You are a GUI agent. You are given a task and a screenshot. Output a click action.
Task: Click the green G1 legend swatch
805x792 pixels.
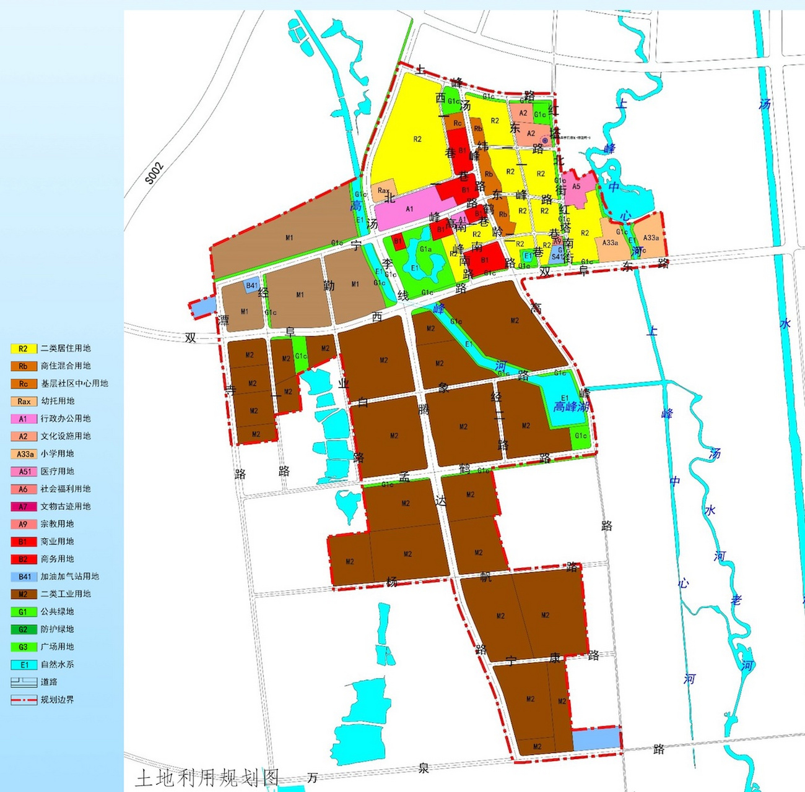coord(24,612)
